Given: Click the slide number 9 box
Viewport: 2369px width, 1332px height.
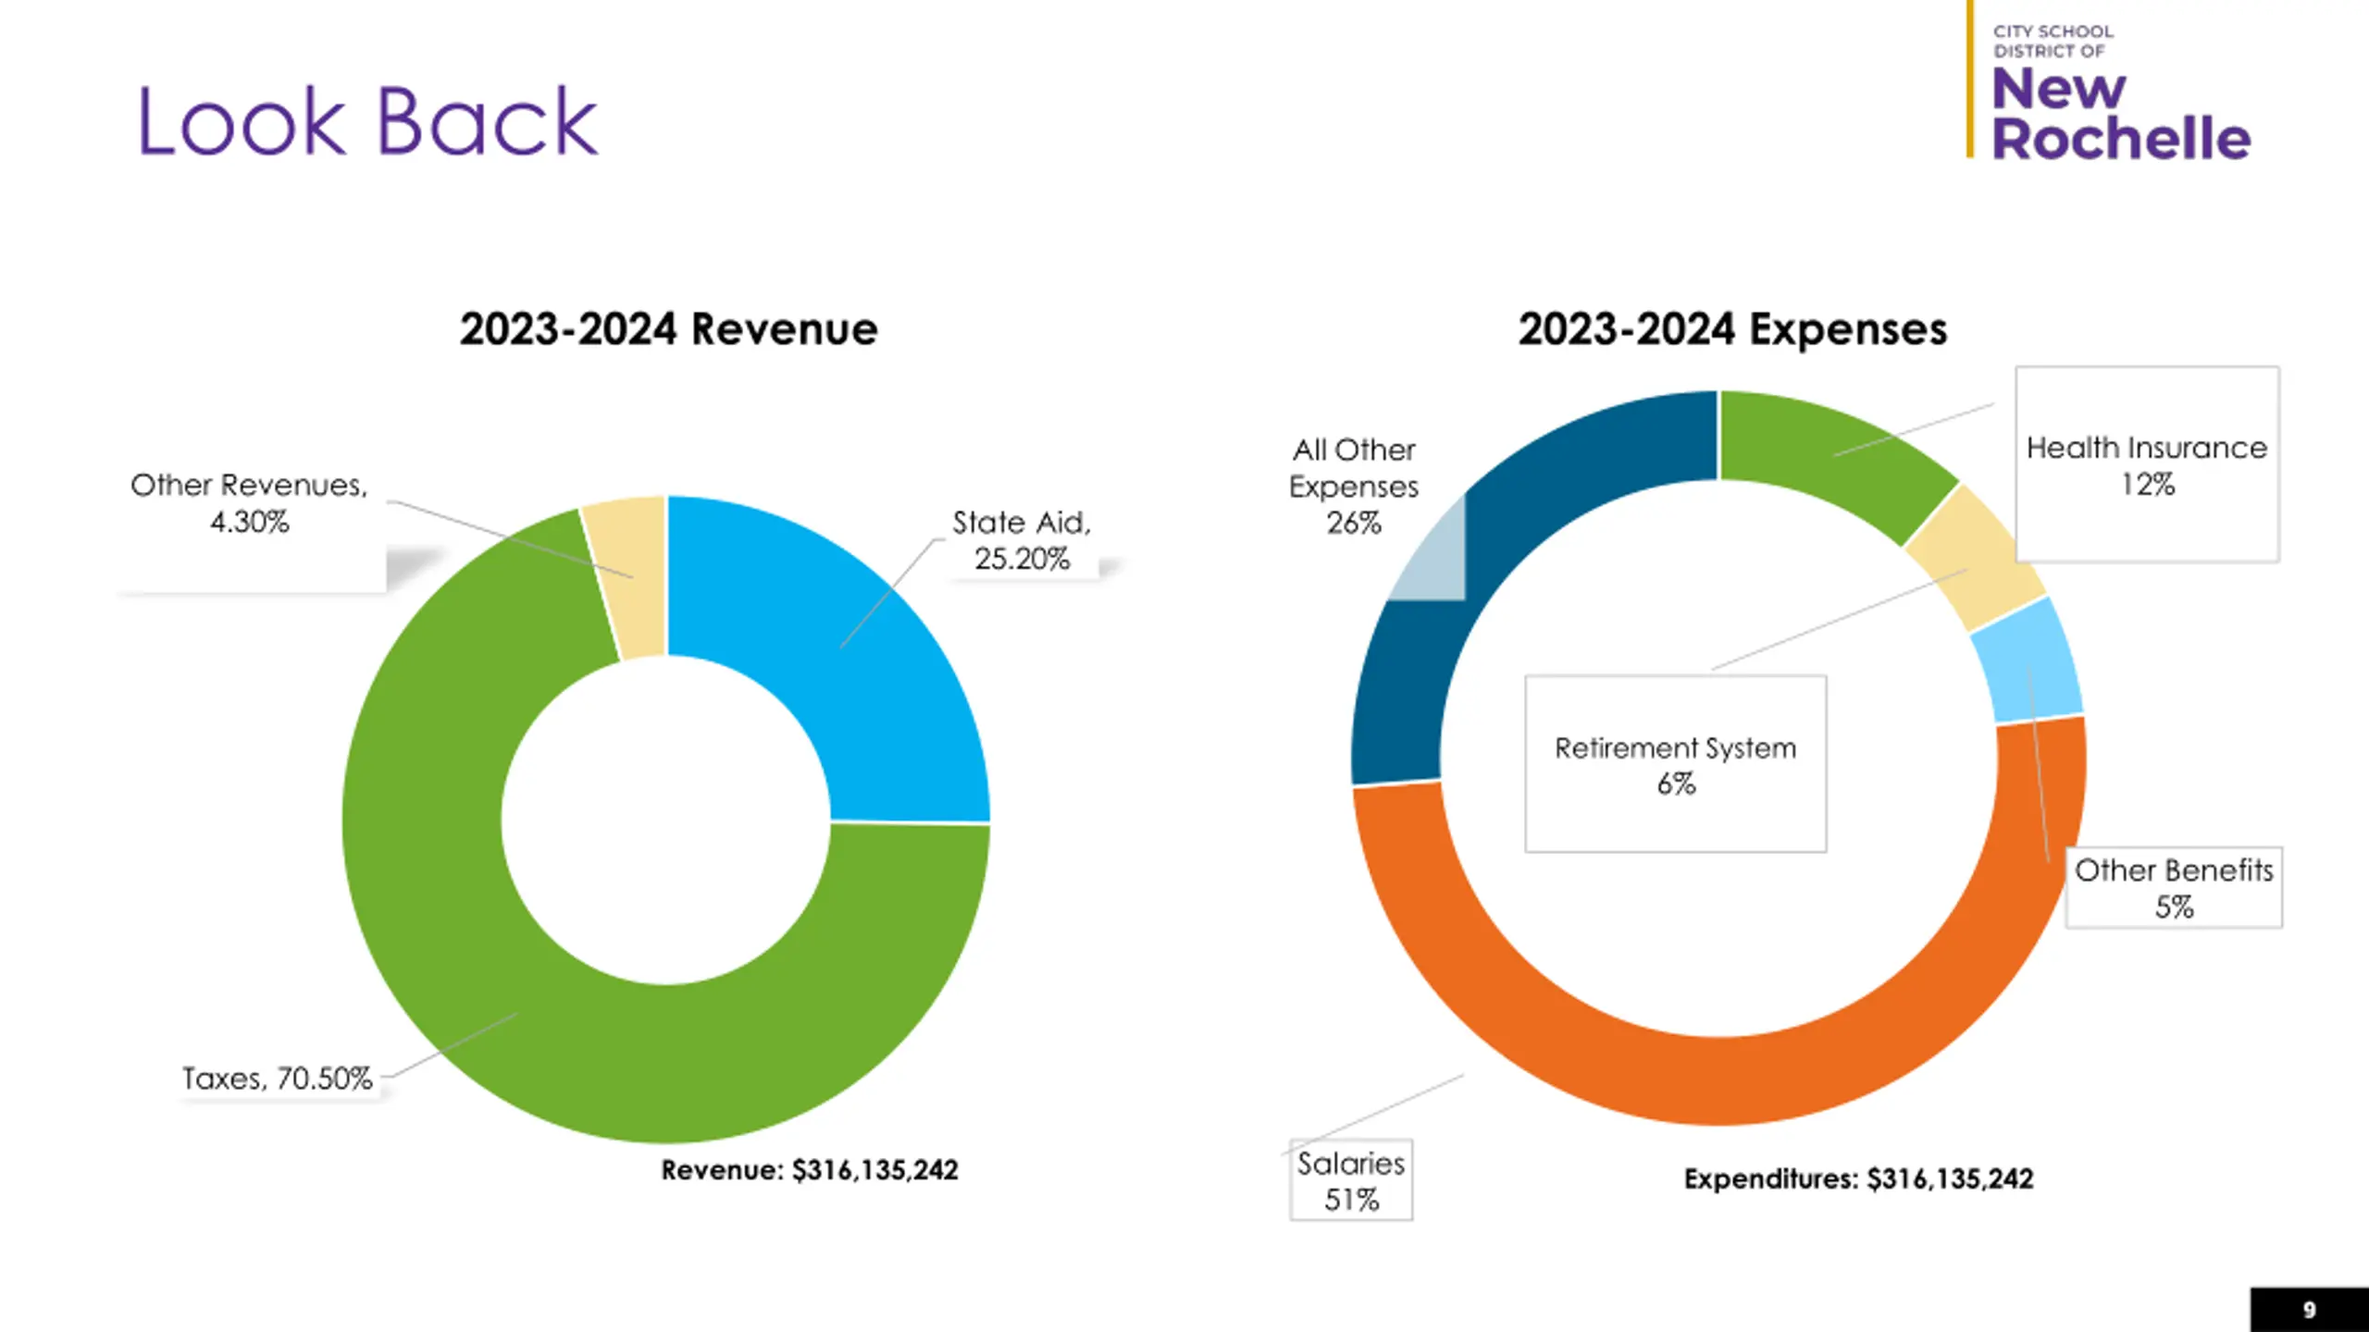Looking at the screenshot, I should (2310, 1310).
